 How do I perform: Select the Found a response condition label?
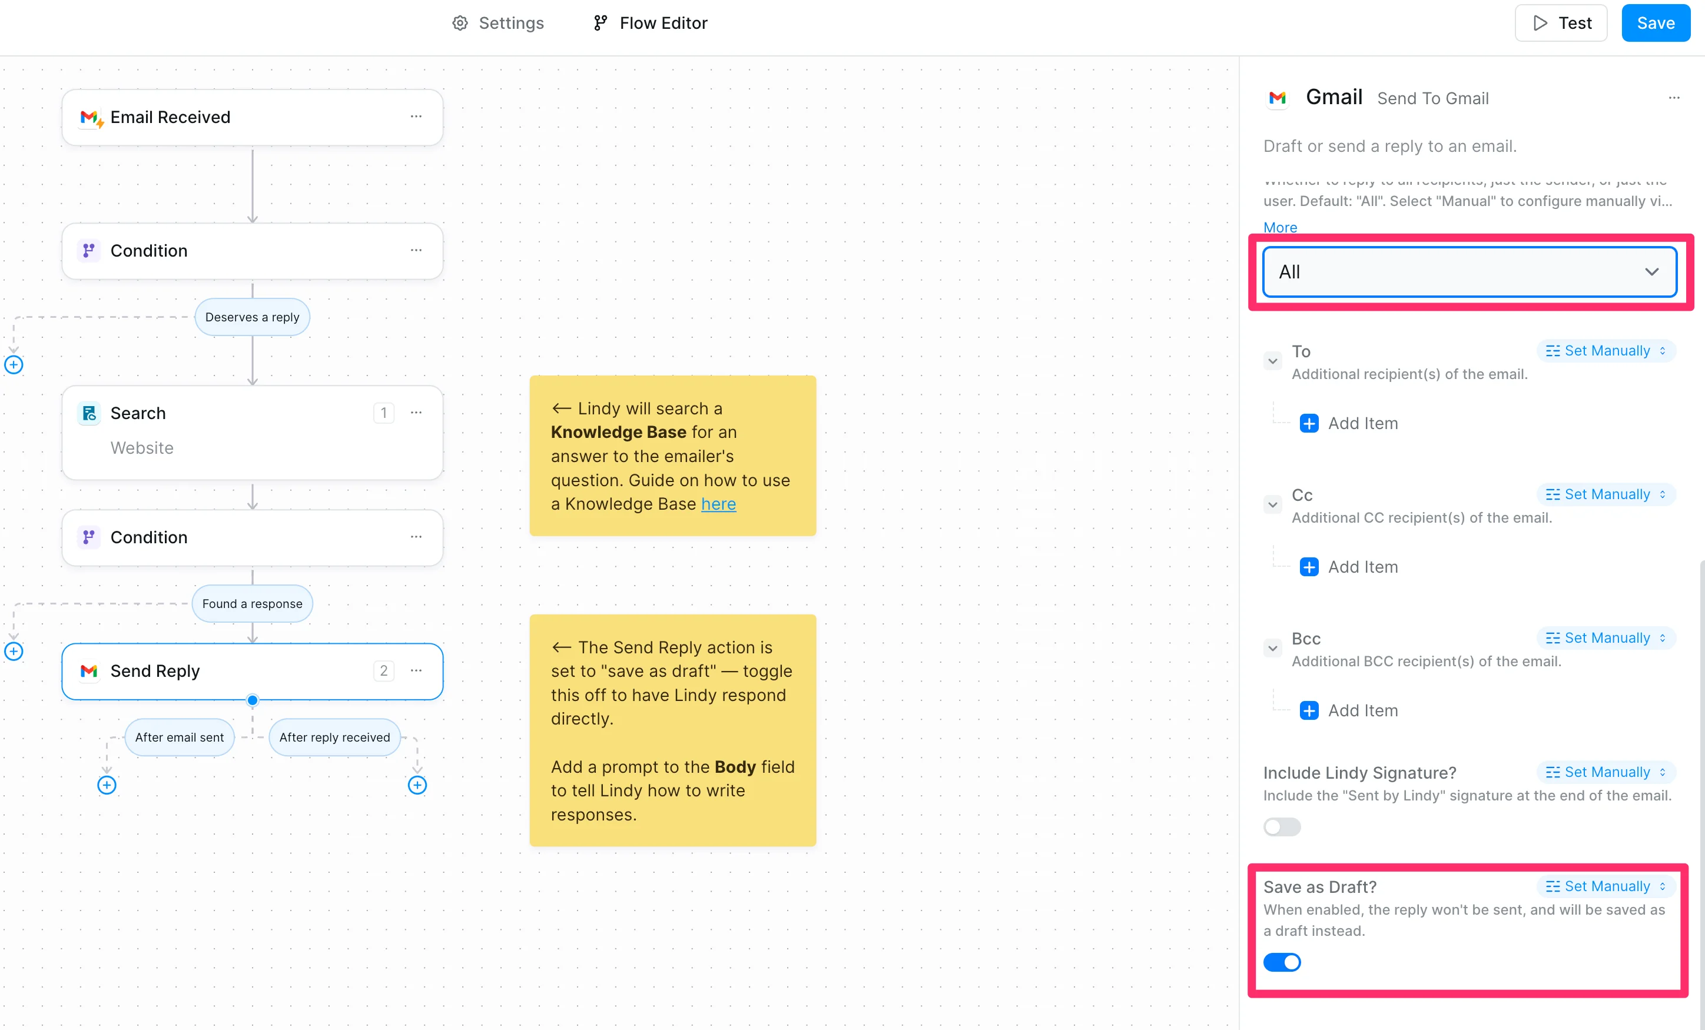[252, 604]
